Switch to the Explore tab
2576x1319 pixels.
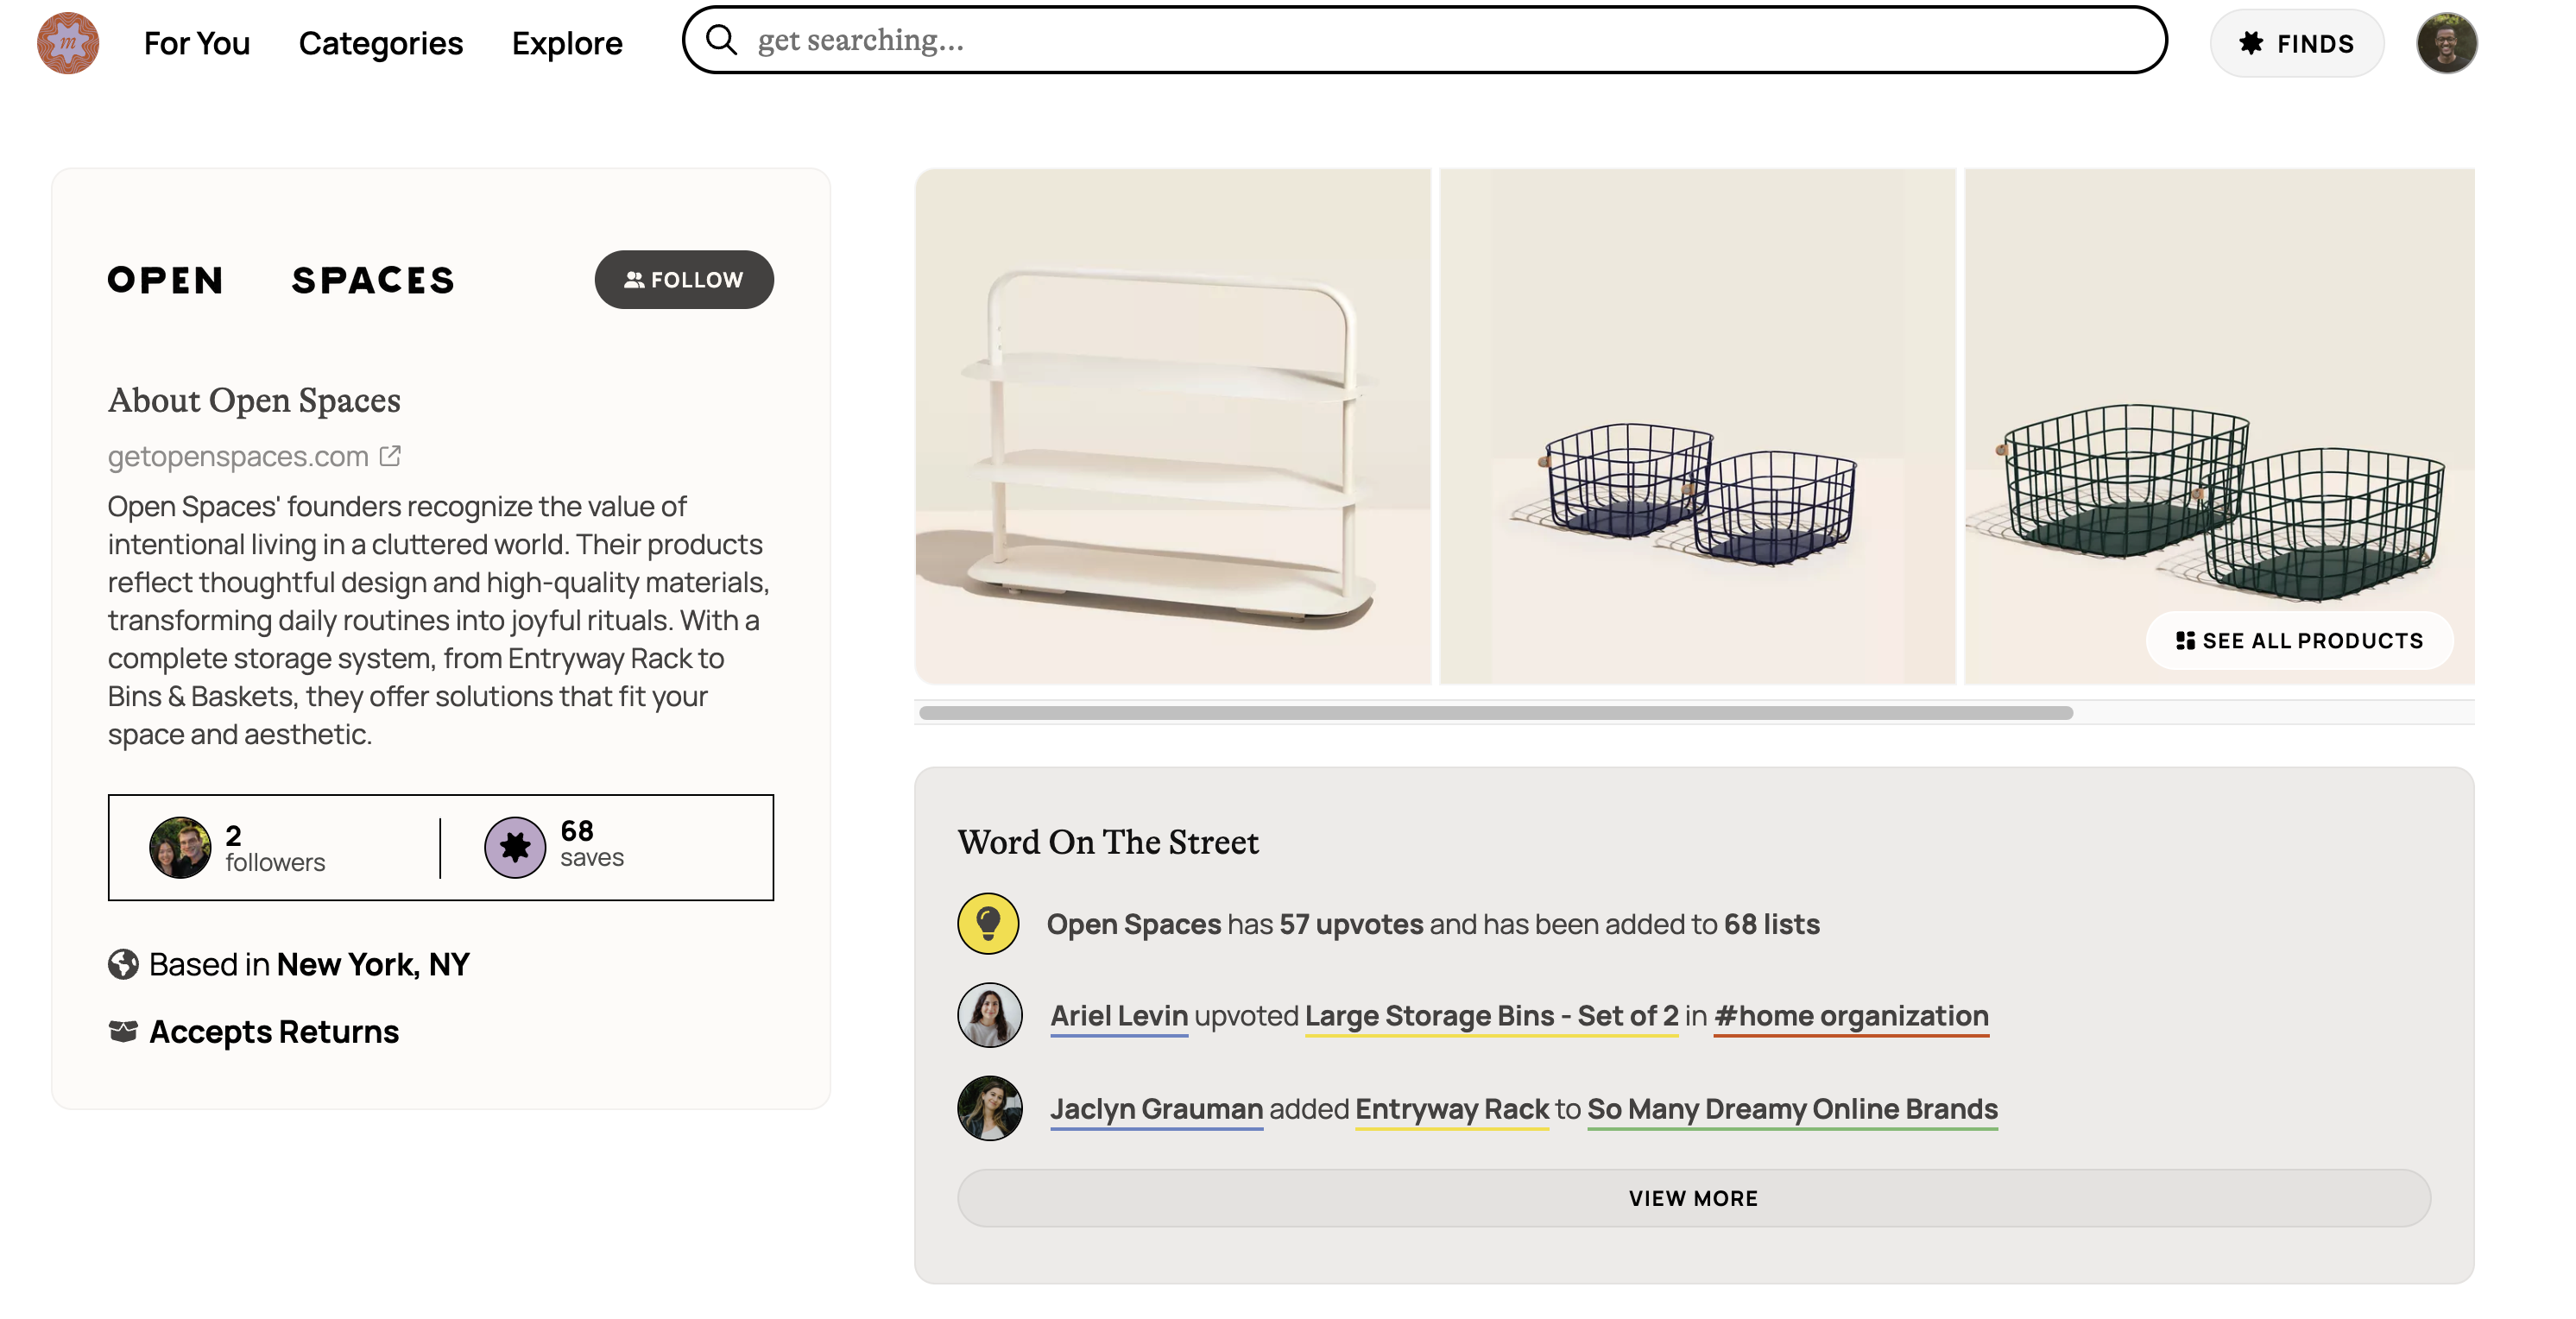pyautogui.click(x=567, y=43)
